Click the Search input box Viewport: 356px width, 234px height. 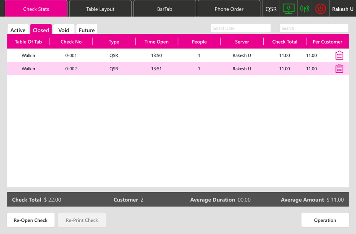click(x=314, y=28)
